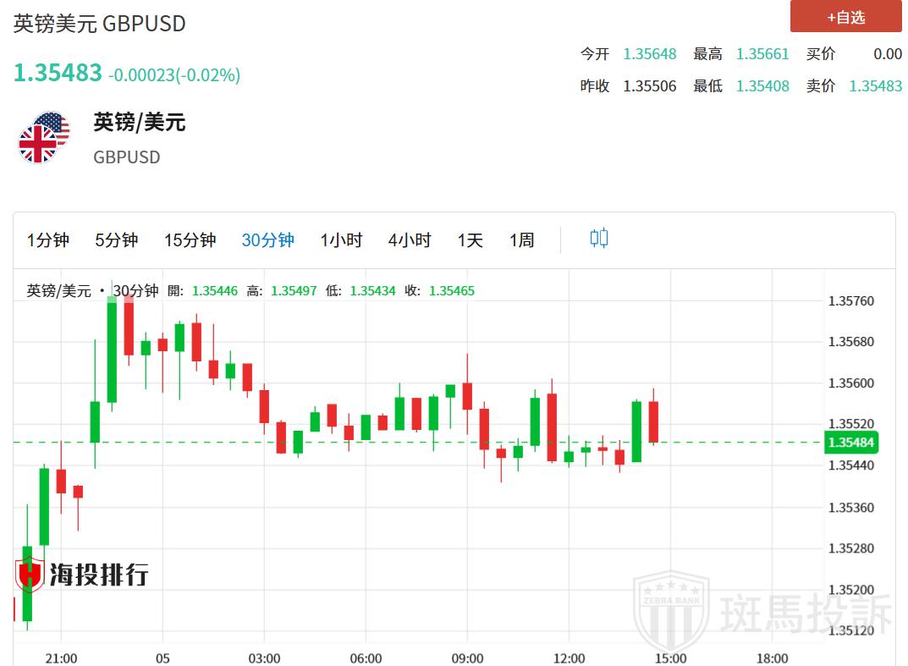Image resolution: width=908 pixels, height=666 pixels.
Task: Click the 卖价 value 1.35483
Action: 875,86
